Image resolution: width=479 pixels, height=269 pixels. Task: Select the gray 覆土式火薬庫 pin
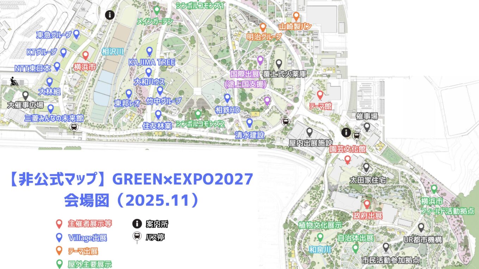click(279, 64)
